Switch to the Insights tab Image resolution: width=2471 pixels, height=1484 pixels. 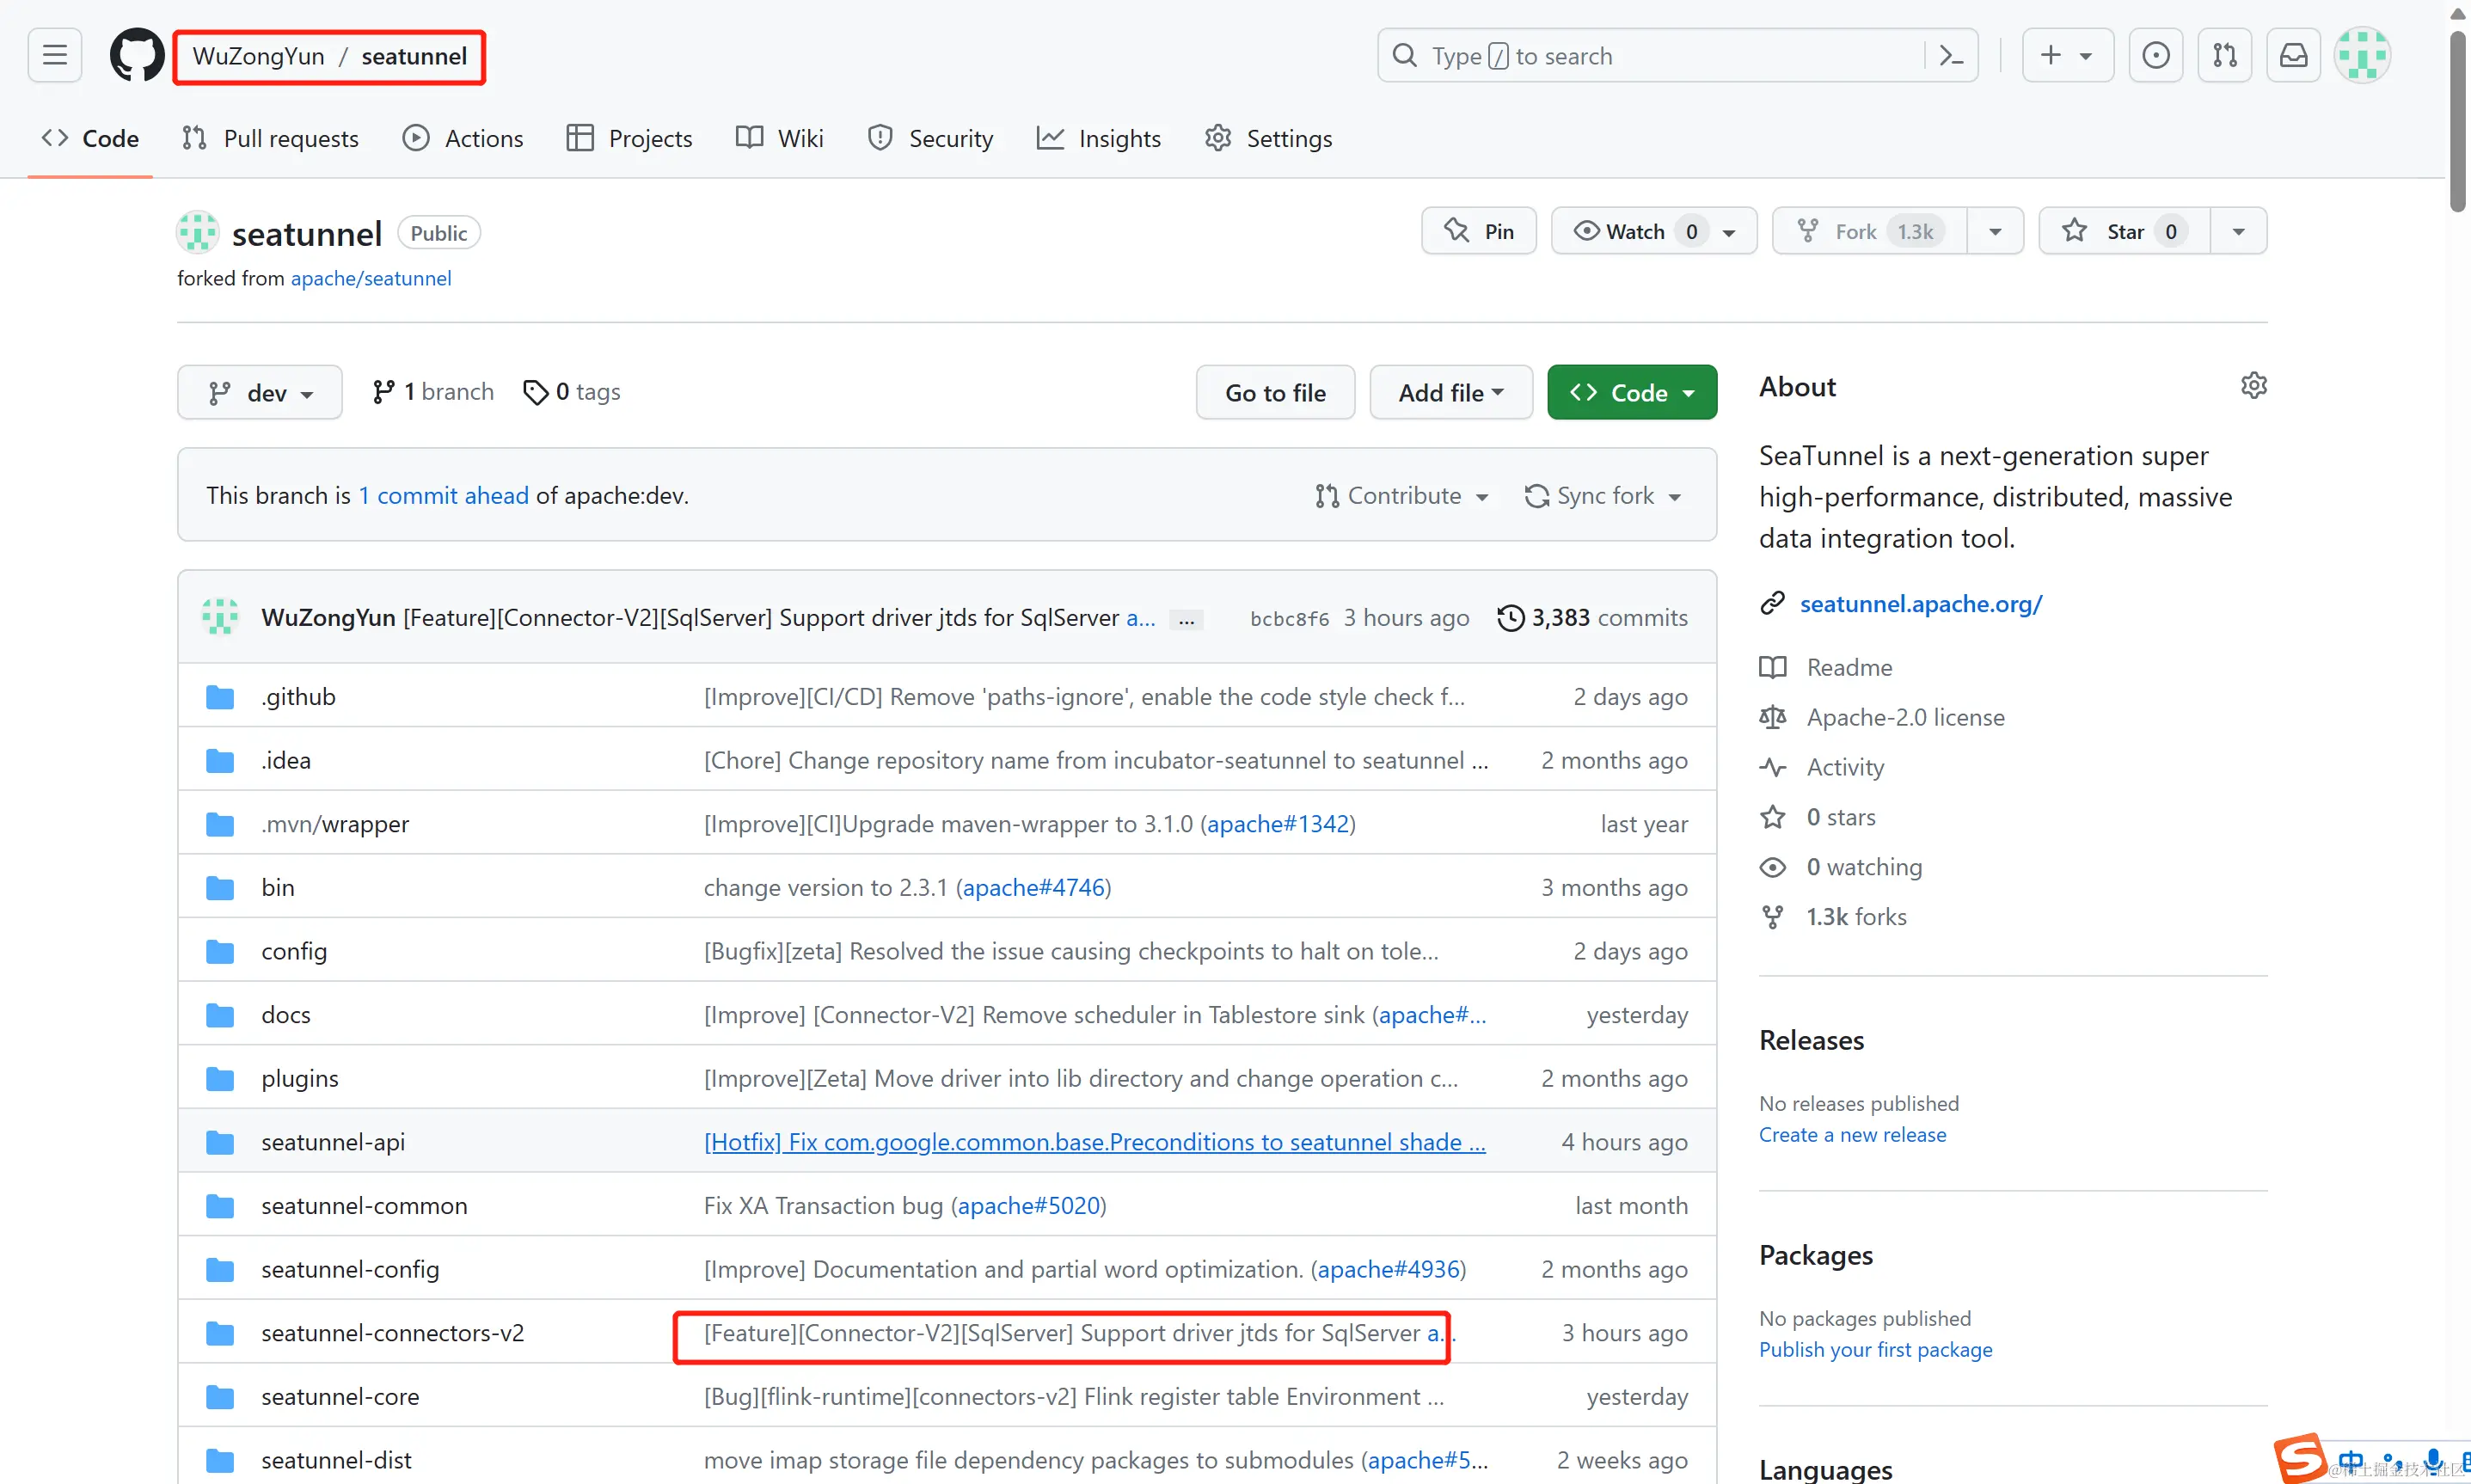point(1099,139)
